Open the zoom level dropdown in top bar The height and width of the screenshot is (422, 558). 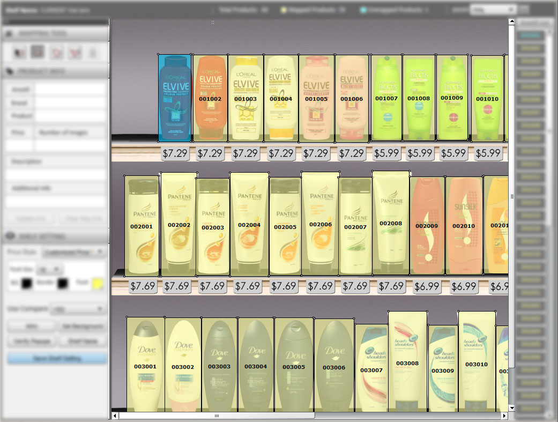pos(493,10)
